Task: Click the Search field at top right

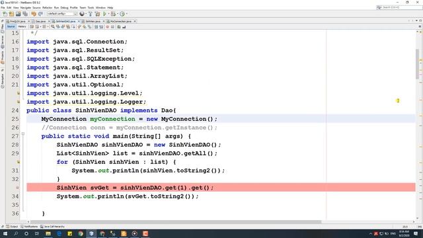Action: [x=399, y=7]
